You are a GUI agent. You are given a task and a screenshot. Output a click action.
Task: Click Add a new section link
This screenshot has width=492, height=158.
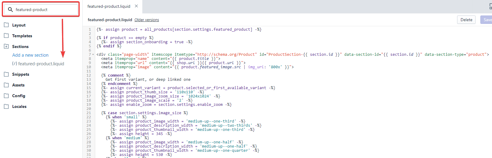pyautogui.click(x=30, y=55)
